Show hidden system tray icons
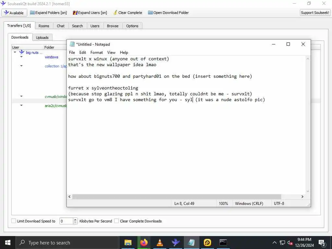This screenshot has width=332, height=249. [x=274, y=243]
